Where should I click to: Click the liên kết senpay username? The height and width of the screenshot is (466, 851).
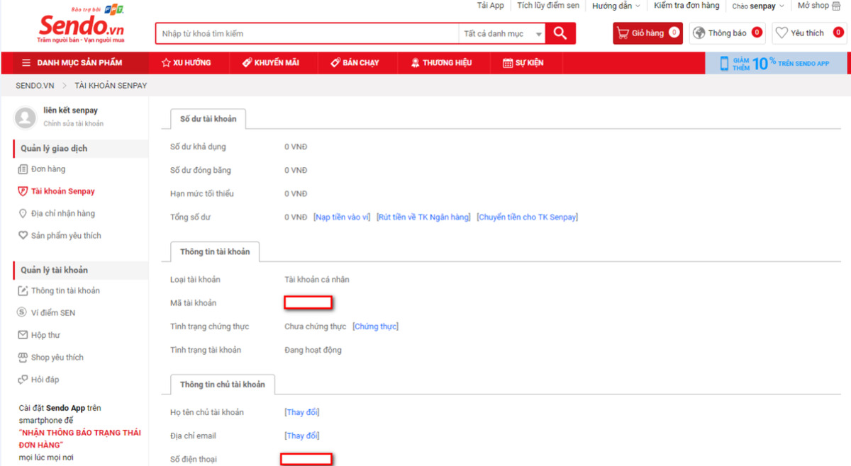(70, 110)
